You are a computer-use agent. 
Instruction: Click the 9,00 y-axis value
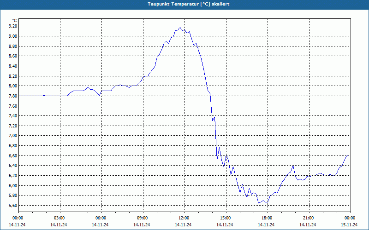pyautogui.click(x=13, y=36)
